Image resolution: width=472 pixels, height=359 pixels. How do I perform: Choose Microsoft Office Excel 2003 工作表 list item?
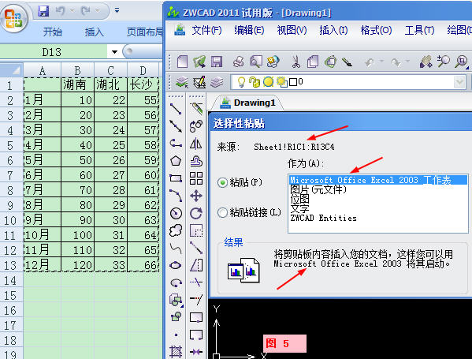coord(378,180)
